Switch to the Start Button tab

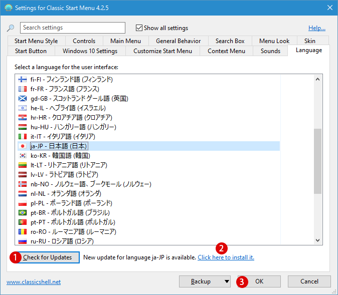pos(31,51)
